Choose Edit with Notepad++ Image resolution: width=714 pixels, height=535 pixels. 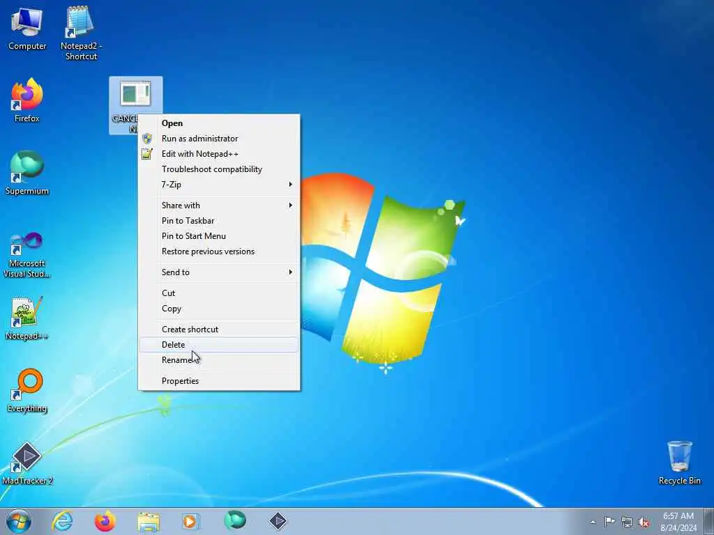218,154
